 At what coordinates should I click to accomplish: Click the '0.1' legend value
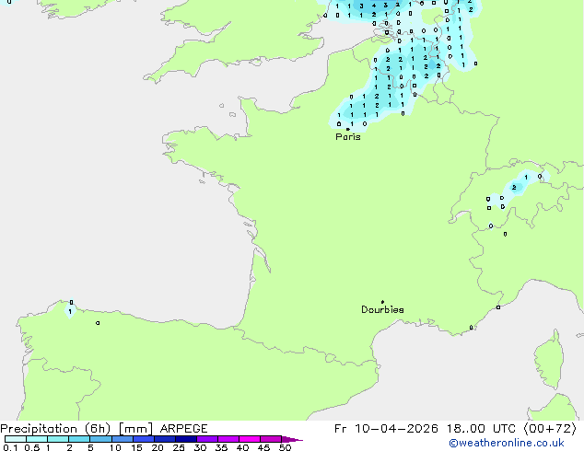10,447
